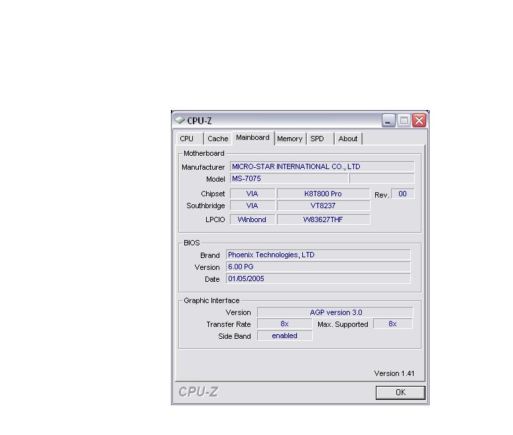Click the BIOS group label
Screen dimensions: 513x435
click(192, 243)
